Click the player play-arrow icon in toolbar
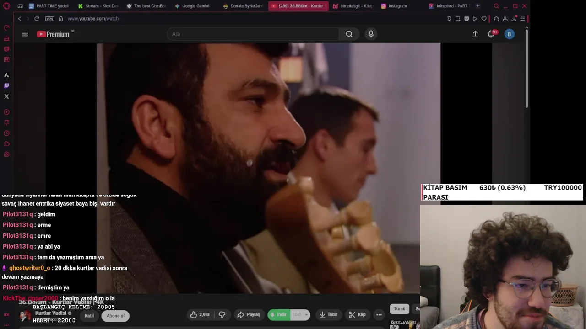 (475, 19)
